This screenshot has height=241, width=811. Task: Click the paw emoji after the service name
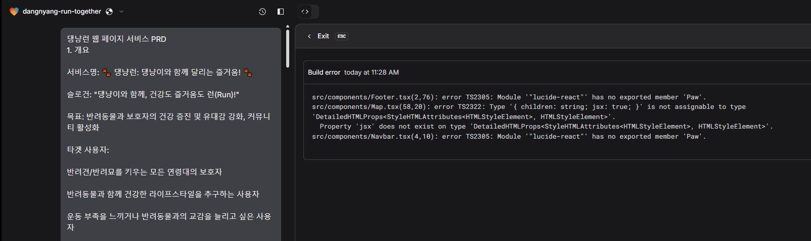point(248,72)
